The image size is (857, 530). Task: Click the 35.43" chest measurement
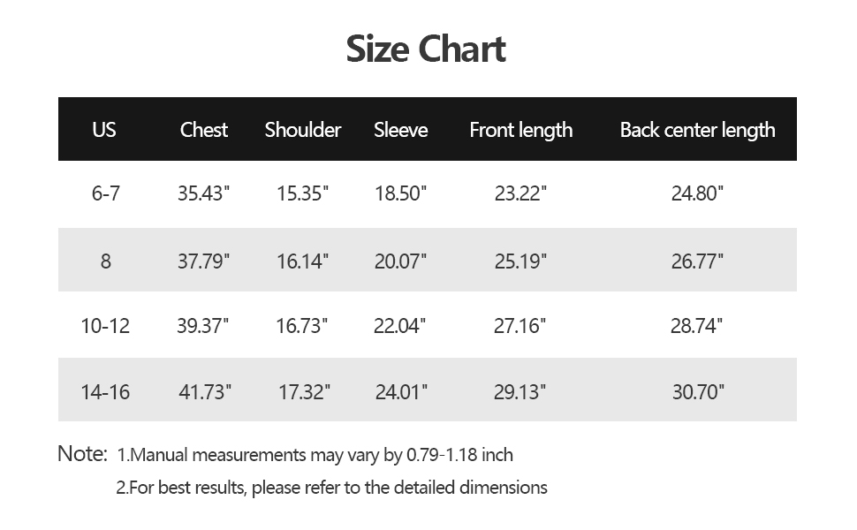203,193
